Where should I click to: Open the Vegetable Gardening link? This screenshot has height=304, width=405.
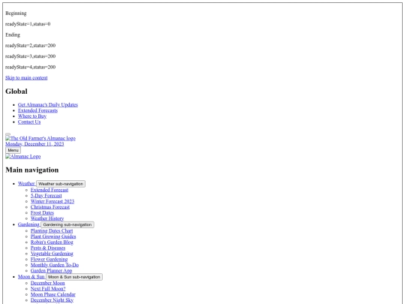click(x=52, y=254)
